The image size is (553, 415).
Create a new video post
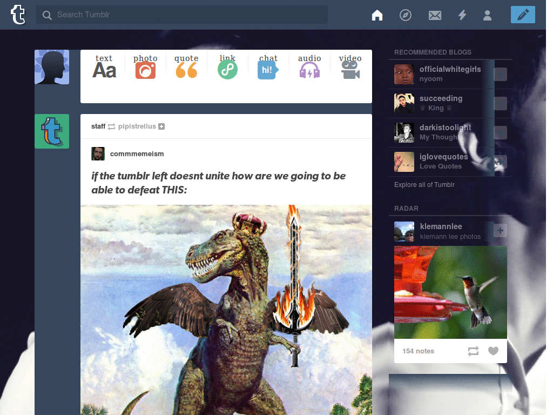(x=350, y=66)
